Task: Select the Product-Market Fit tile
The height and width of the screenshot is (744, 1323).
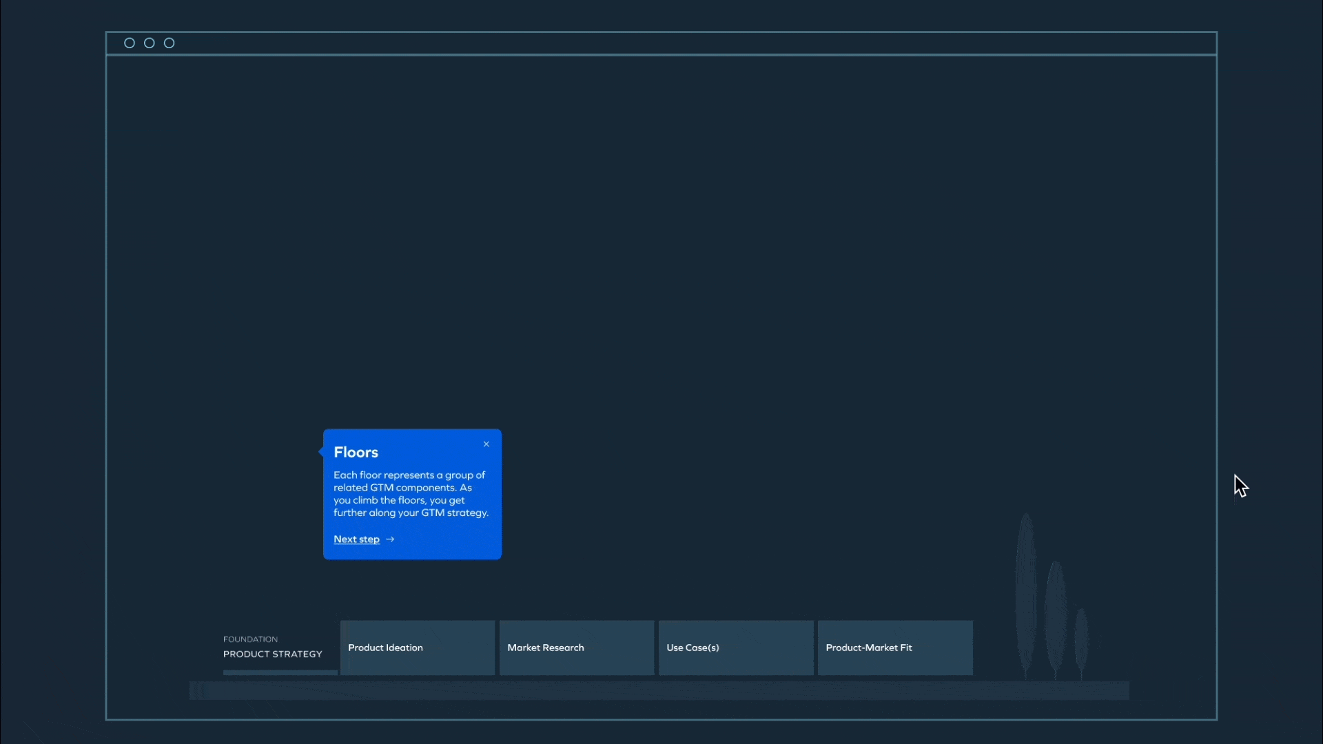Action: point(895,648)
